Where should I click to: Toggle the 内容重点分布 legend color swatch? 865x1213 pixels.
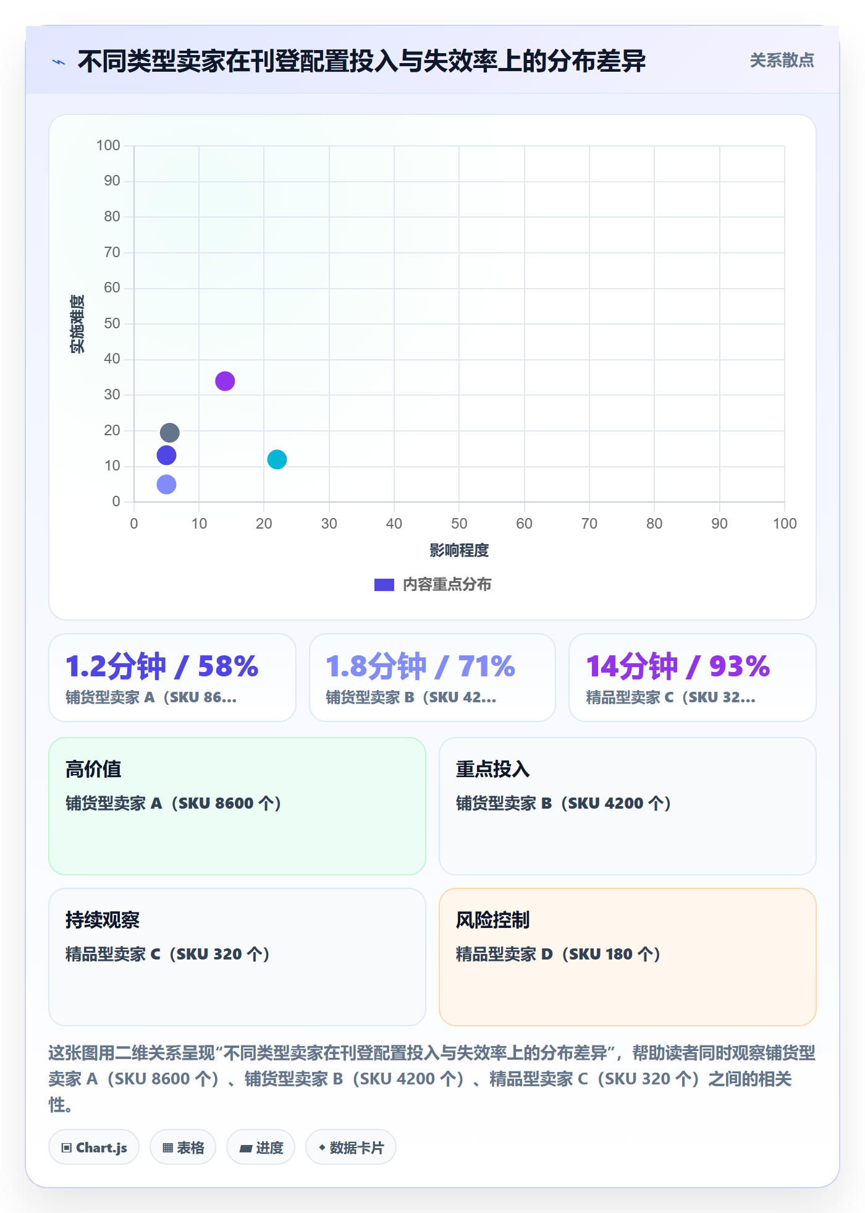[384, 585]
